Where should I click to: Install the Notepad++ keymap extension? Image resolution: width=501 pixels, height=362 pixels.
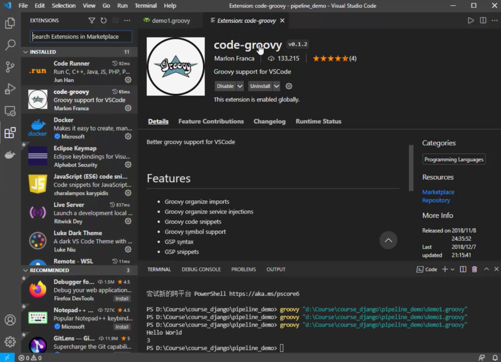122,327
